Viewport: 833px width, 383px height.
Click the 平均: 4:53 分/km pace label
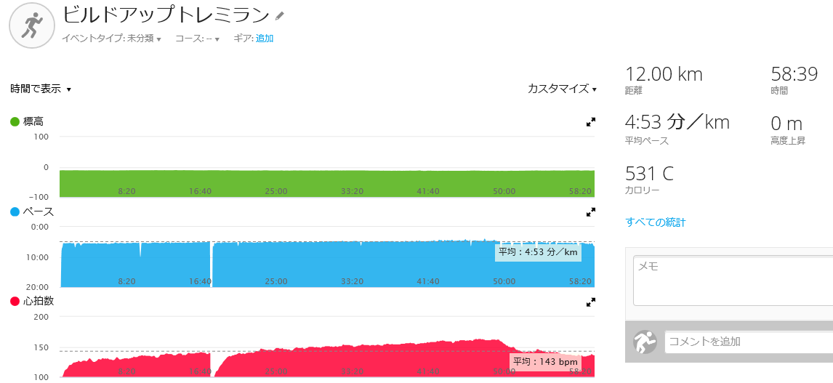tap(538, 252)
